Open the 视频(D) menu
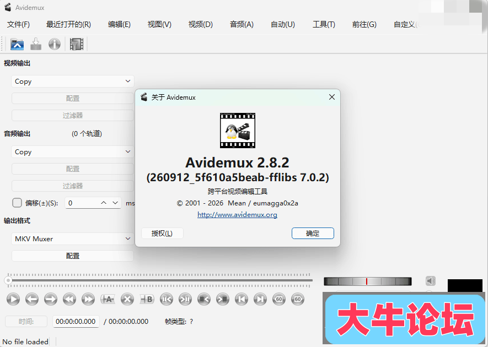488x347 pixels. click(200, 24)
